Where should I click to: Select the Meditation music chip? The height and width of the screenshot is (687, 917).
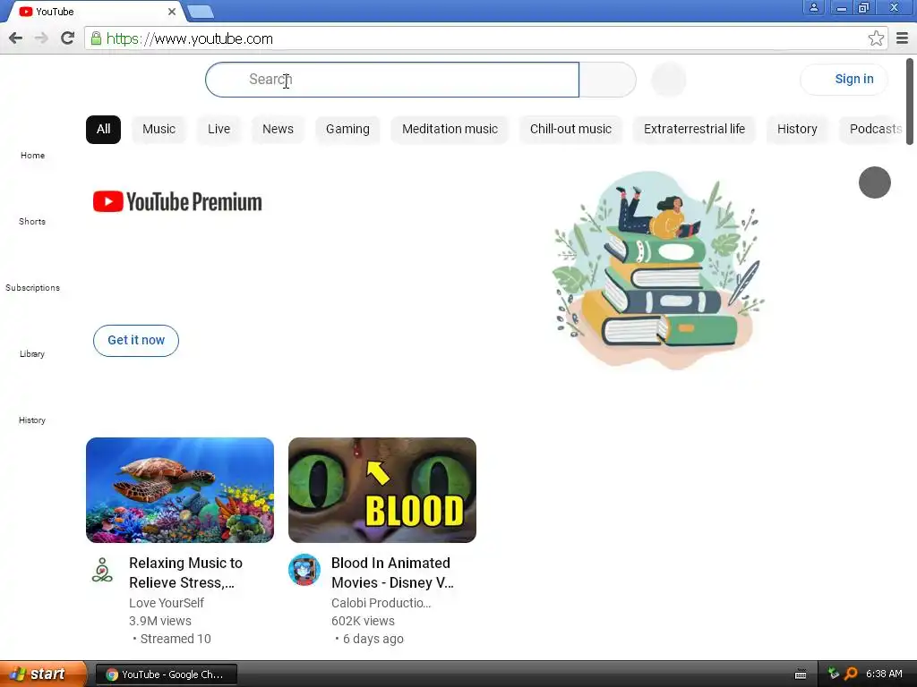click(x=450, y=129)
